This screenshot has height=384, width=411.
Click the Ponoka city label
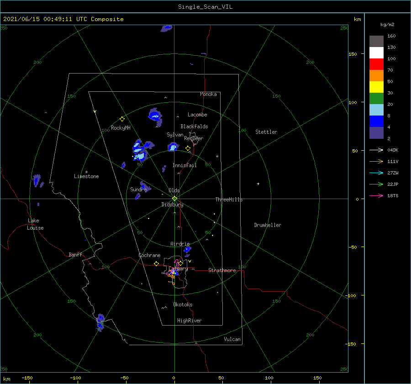(208, 94)
